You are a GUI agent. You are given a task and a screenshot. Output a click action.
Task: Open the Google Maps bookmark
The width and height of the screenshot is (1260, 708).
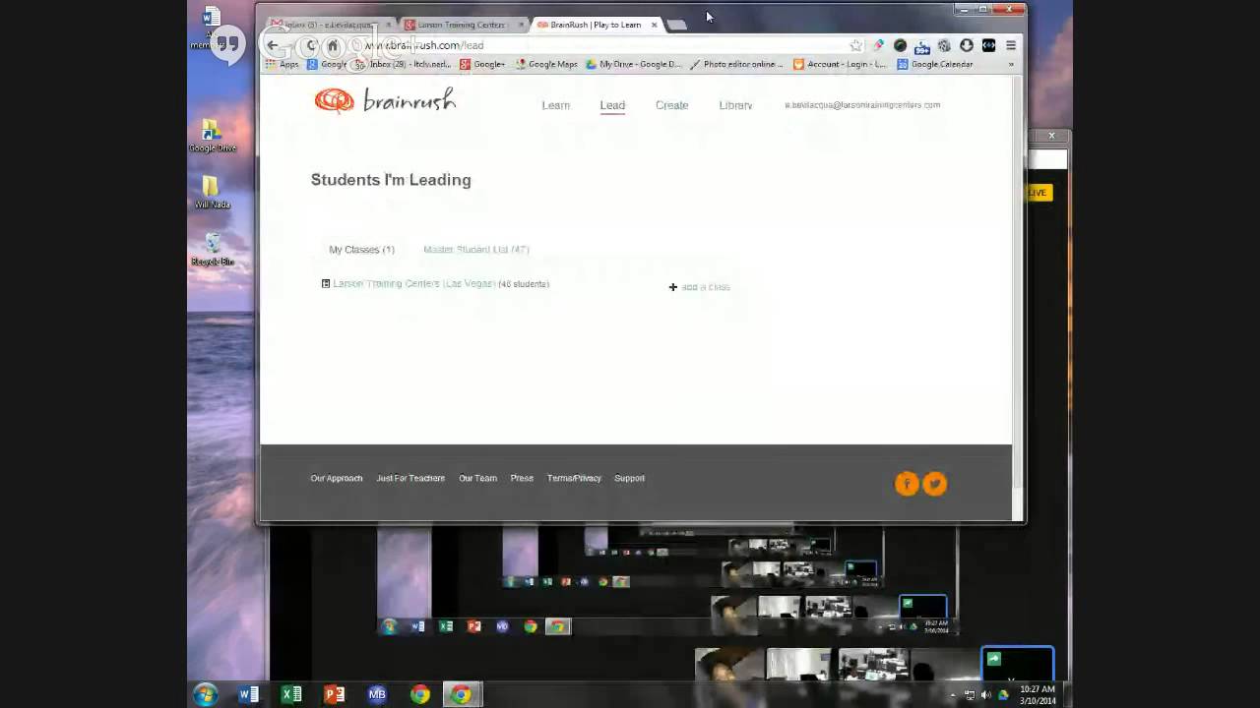coord(546,64)
